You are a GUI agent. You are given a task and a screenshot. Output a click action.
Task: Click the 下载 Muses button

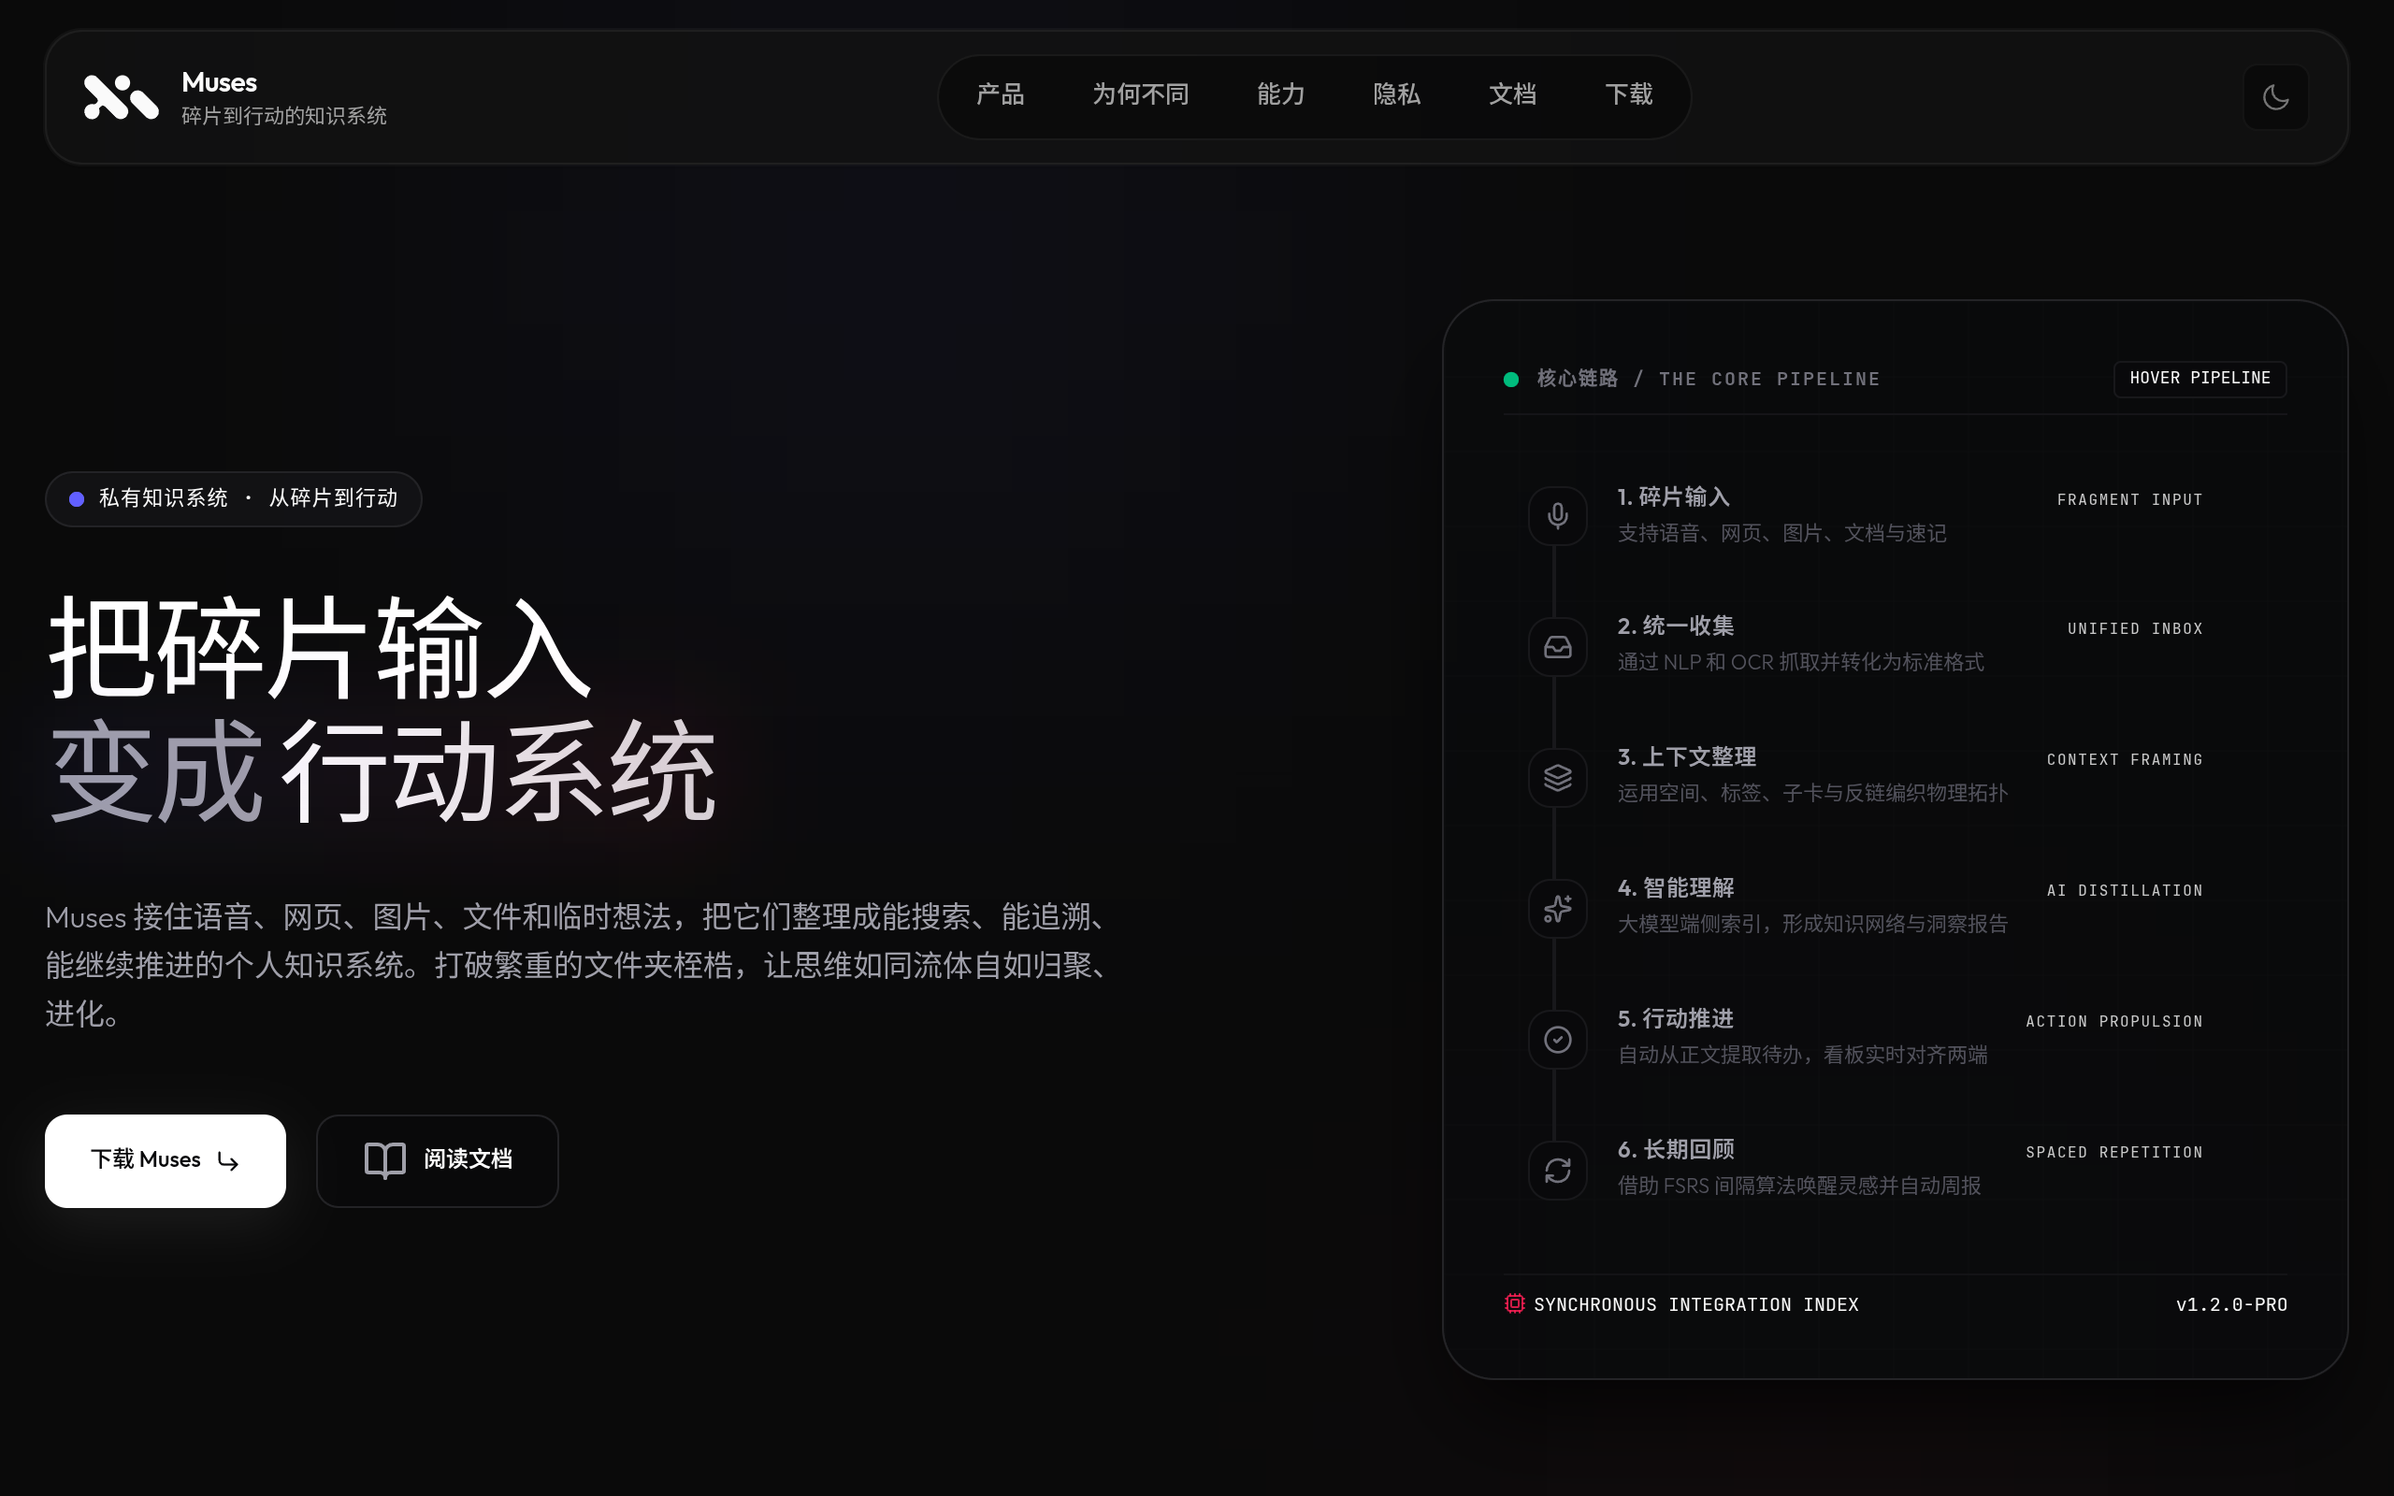(166, 1160)
